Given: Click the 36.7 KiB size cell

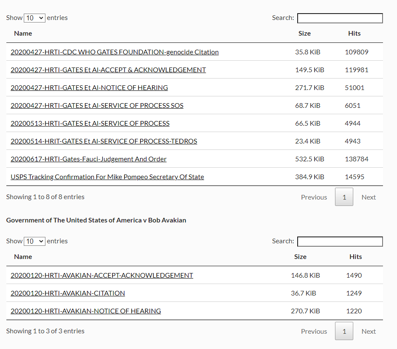Looking at the screenshot, I should [303, 293].
